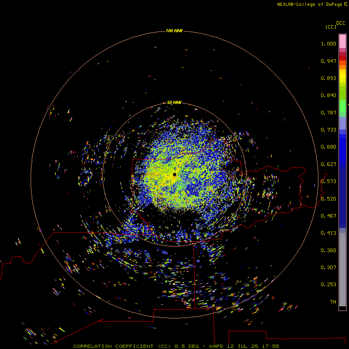
Task: Click the gray segment of the color bar
Action: click(x=342, y=270)
